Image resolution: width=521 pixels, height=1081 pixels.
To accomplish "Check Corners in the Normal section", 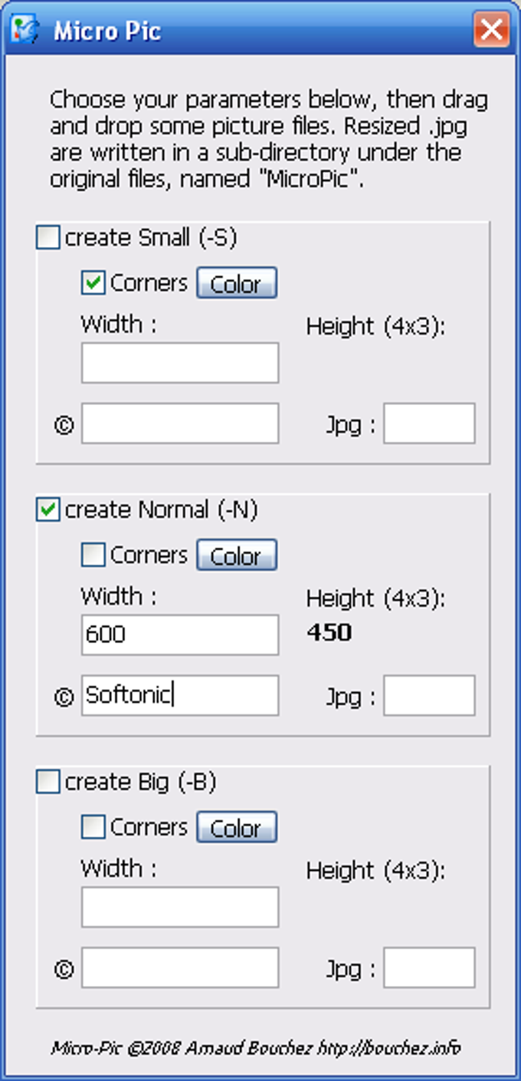I will coord(93,555).
